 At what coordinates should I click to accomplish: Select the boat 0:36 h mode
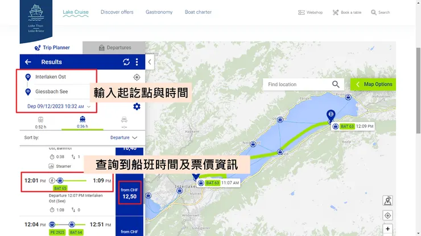click(82, 123)
